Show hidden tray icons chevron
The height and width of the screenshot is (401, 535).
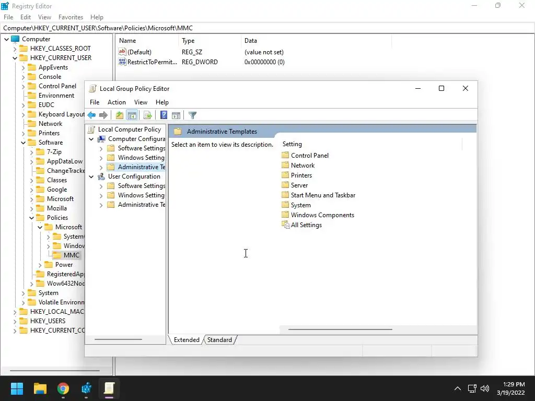pyautogui.click(x=458, y=388)
